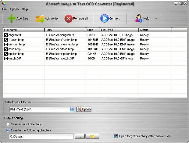Sort by Status column header
This screenshot has height=143, width=189.
(155, 30)
